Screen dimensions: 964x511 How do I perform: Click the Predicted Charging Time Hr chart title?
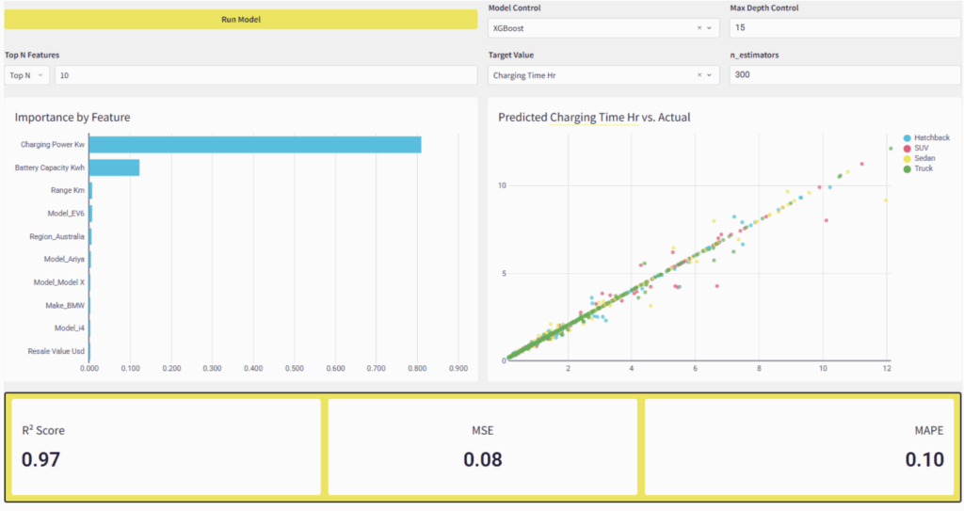(x=594, y=118)
